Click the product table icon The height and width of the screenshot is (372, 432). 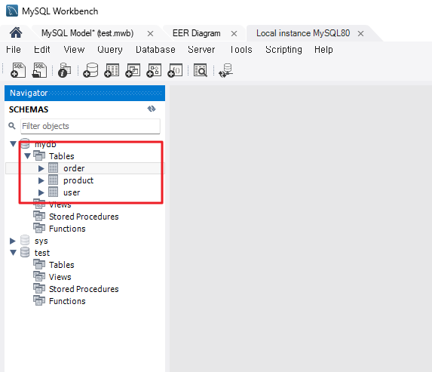(54, 180)
